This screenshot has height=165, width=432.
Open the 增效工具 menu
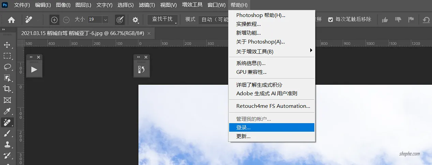pyautogui.click(x=192, y=5)
